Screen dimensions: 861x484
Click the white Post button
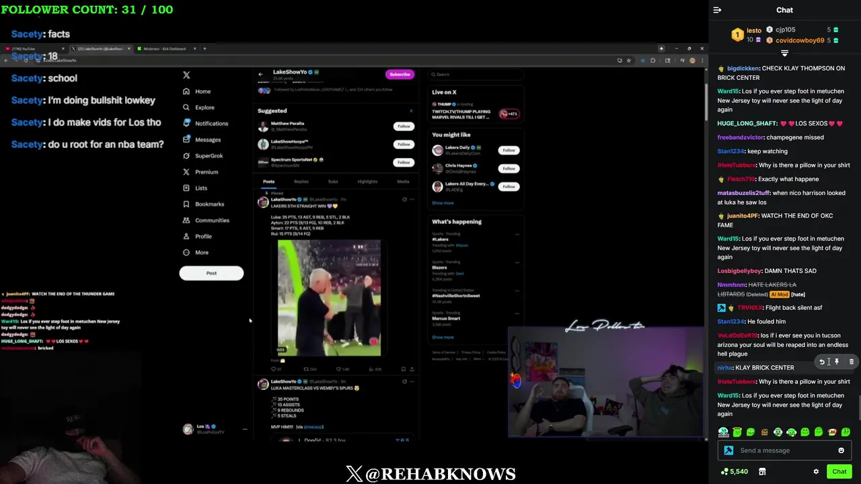tap(211, 273)
